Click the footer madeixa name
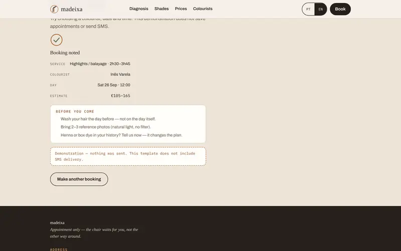401x251 pixels. click(57, 223)
